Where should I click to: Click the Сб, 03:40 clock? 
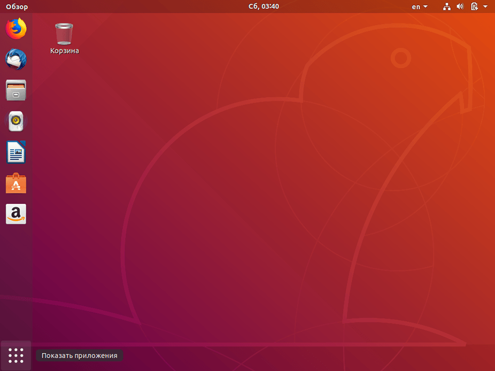(263, 7)
